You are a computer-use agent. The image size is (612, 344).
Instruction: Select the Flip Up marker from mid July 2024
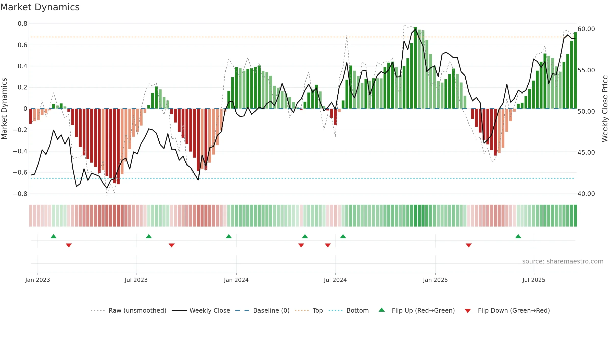tap(343, 236)
